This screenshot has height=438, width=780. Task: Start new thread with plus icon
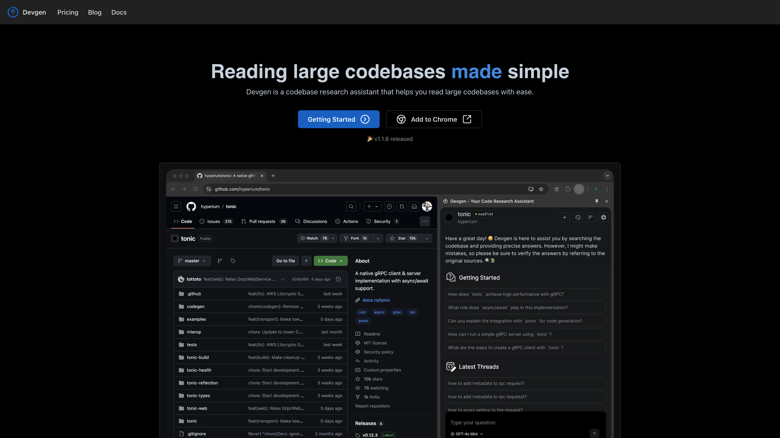coord(565,217)
